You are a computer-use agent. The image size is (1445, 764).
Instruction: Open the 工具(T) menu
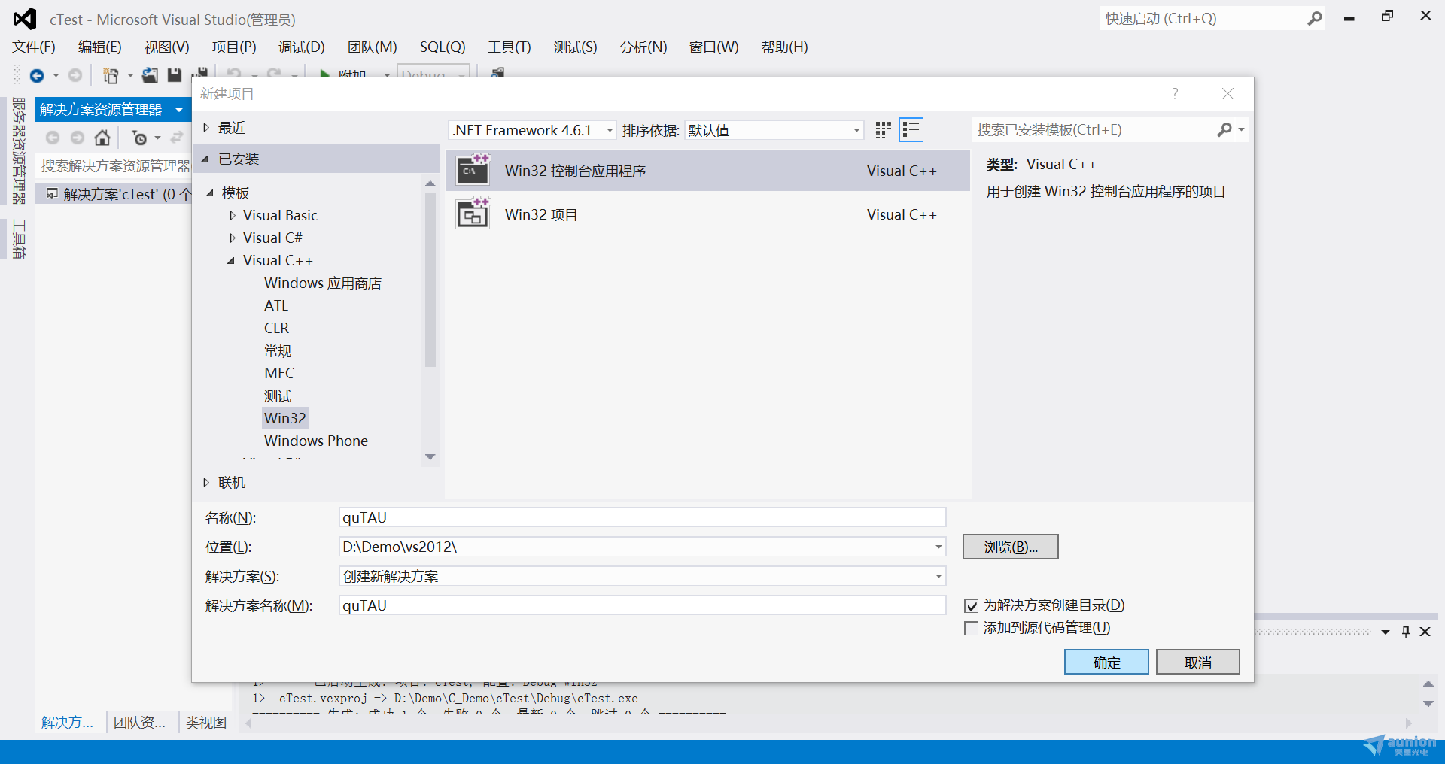(510, 47)
